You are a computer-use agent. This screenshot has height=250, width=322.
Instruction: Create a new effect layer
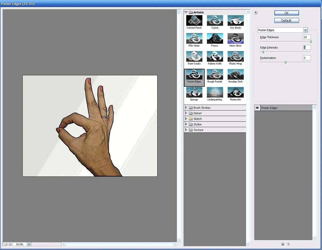[x=283, y=244]
